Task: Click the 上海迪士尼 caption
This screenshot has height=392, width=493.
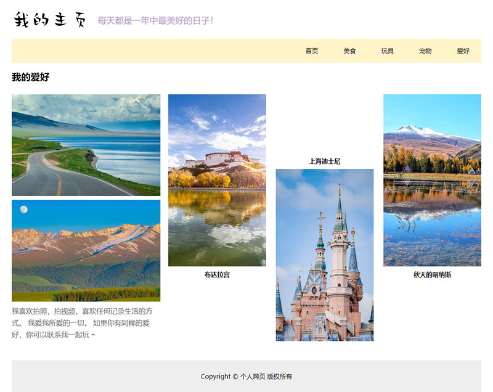Action: pos(325,161)
